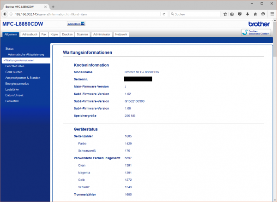The image size is (277, 202).
Task: Open Automatische Aktualisierung in sidebar
Action: 25,54
